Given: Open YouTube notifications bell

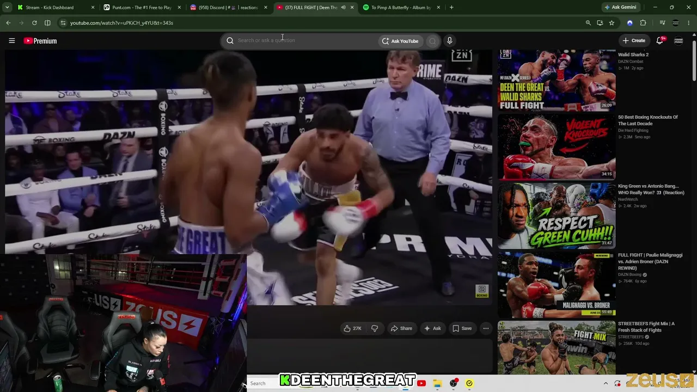Looking at the screenshot, I should pyautogui.click(x=660, y=41).
